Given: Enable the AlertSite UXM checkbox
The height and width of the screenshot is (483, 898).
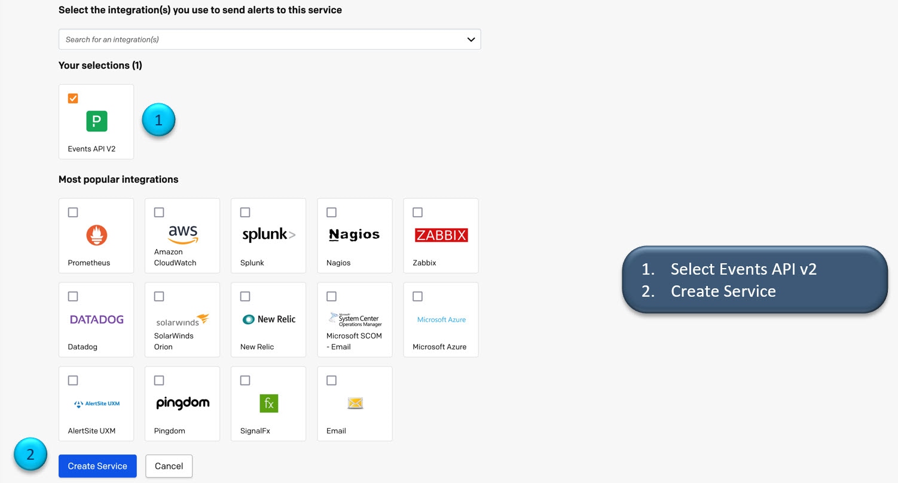Looking at the screenshot, I should (73, 381).
